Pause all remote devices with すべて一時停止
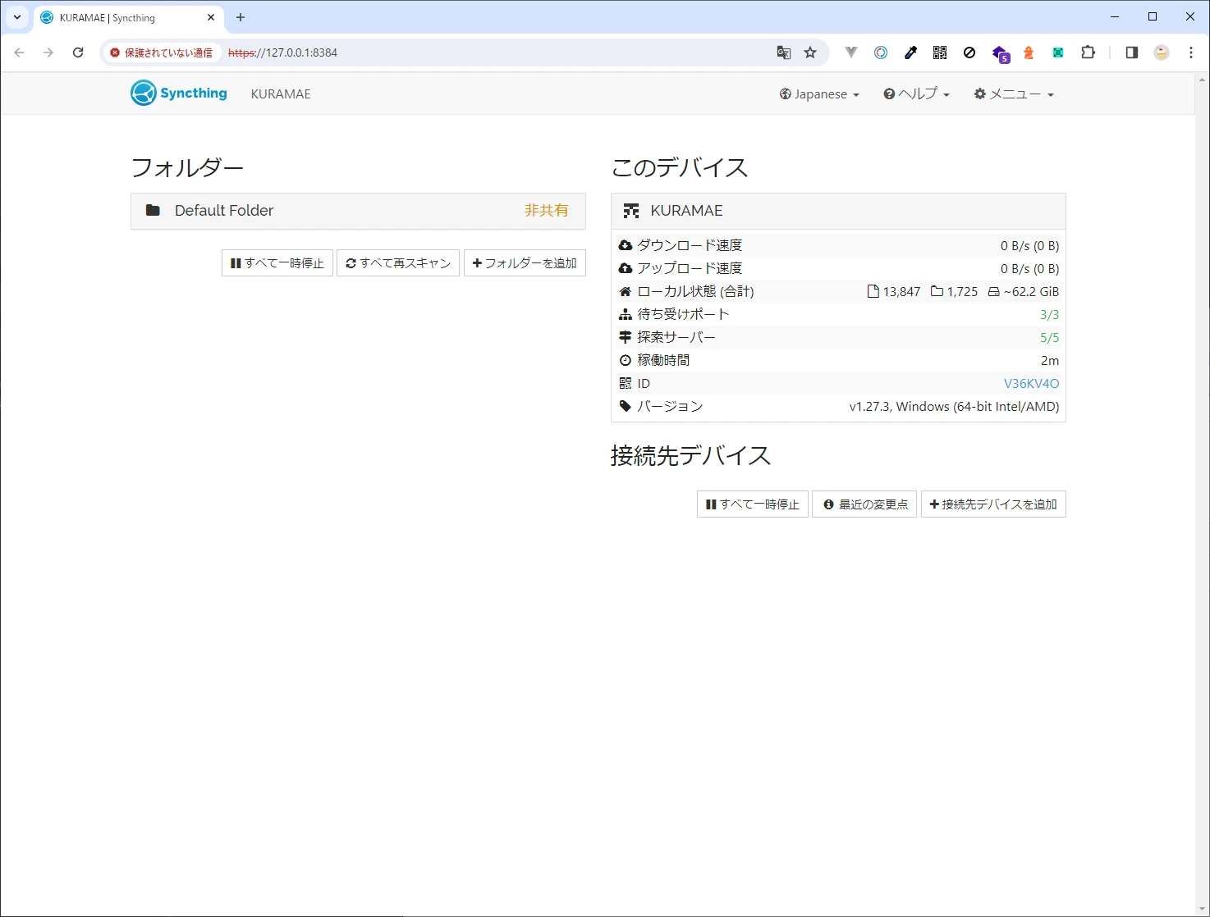Image resolution: width=1210 pixels, height=917 pixels. click(753, 504)
